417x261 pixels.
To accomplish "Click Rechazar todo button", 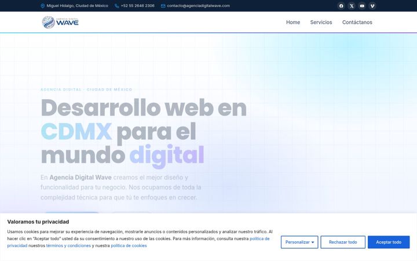I will (343, 242).
